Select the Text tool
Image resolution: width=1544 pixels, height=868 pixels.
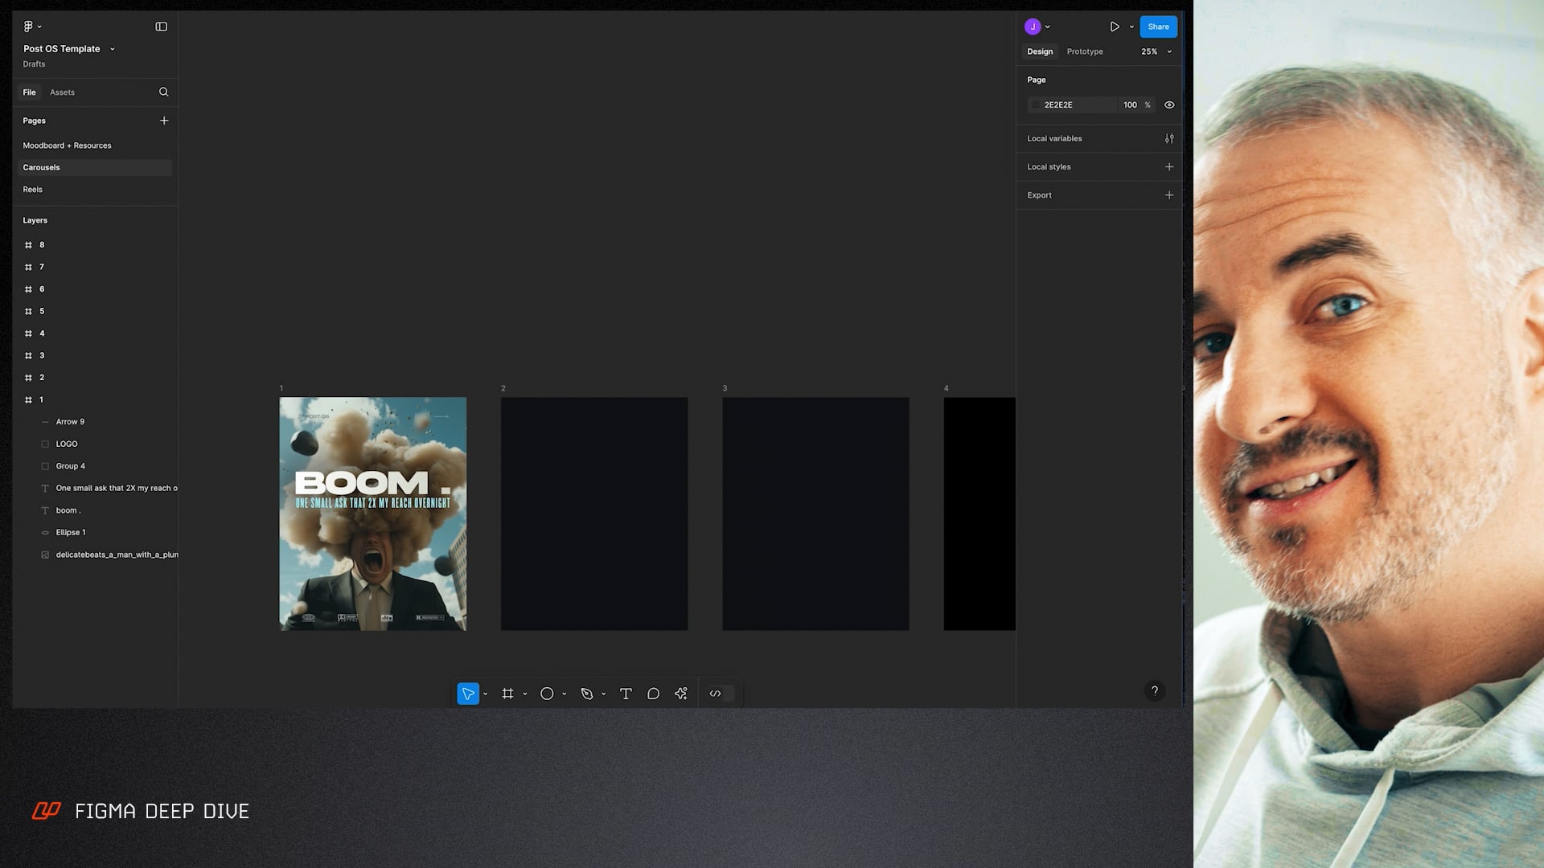[x=626, y=694]
